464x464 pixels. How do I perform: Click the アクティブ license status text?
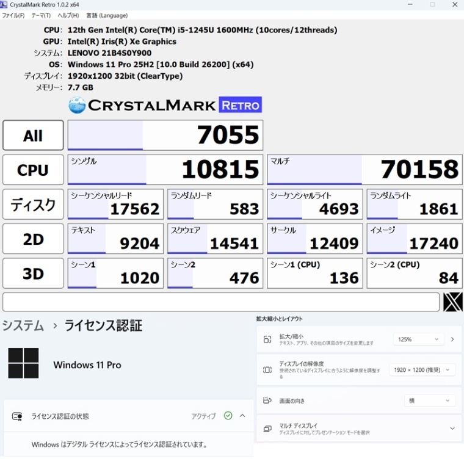coord(203,416)
